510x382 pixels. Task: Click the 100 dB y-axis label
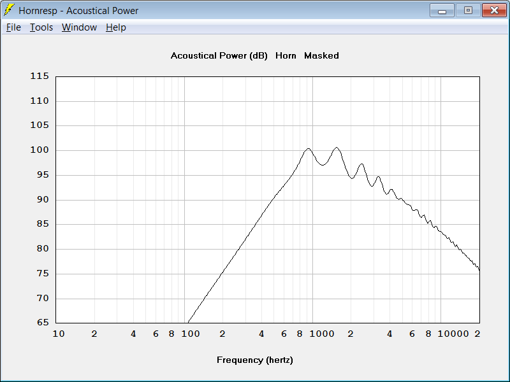click(x=40, y=150)
